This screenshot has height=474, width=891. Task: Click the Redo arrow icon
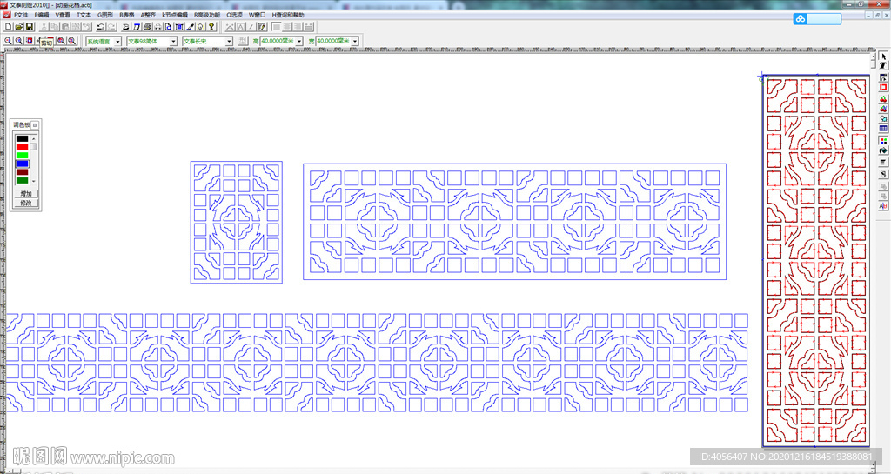pyautogui.click(x=111, y=27)
